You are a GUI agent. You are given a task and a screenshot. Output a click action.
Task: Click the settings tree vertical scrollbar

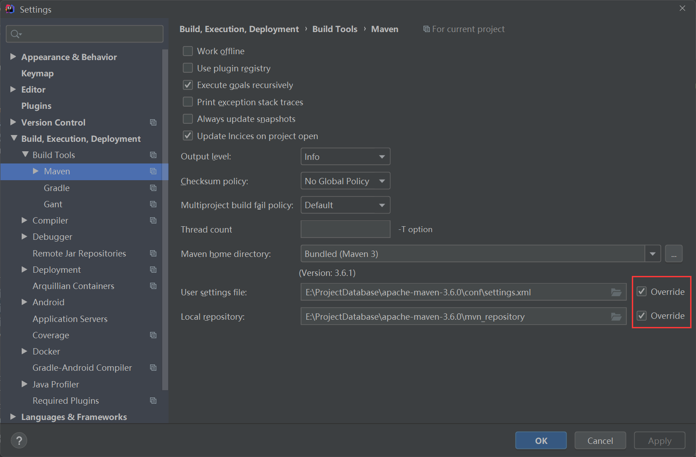click(x=165, y=219)
